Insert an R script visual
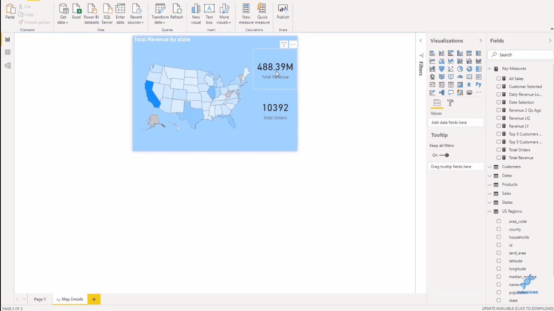554x311 pixels. point(469,85)
